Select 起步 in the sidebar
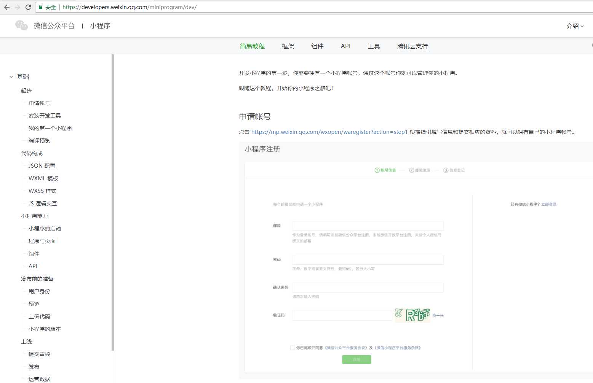593x383 pixels. (x=26, y=91)
